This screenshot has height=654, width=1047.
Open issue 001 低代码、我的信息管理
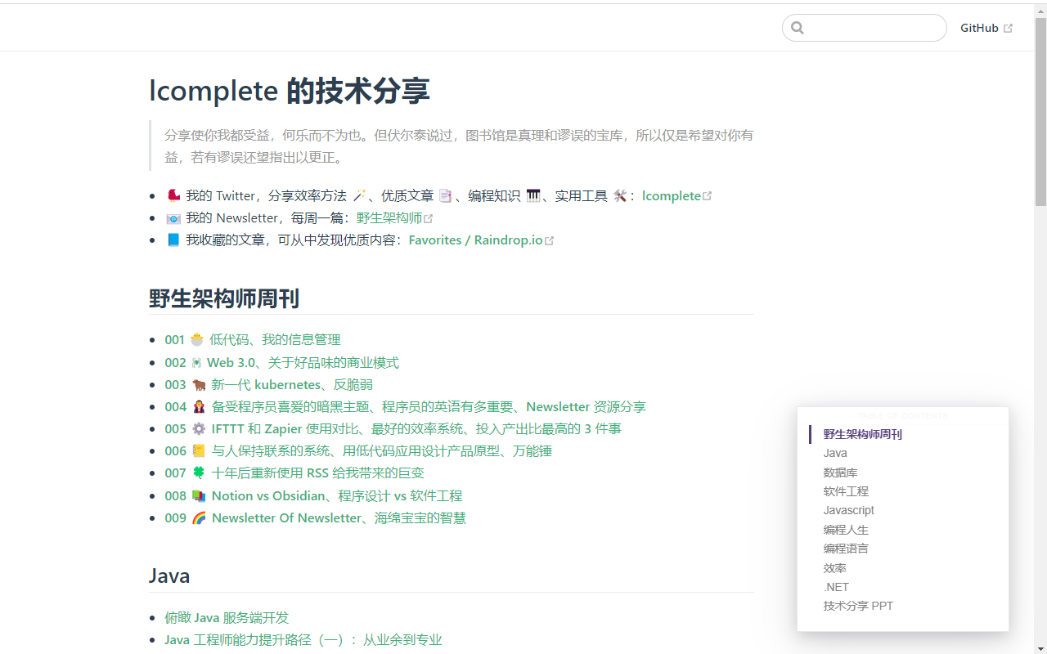tap(273, 339)
